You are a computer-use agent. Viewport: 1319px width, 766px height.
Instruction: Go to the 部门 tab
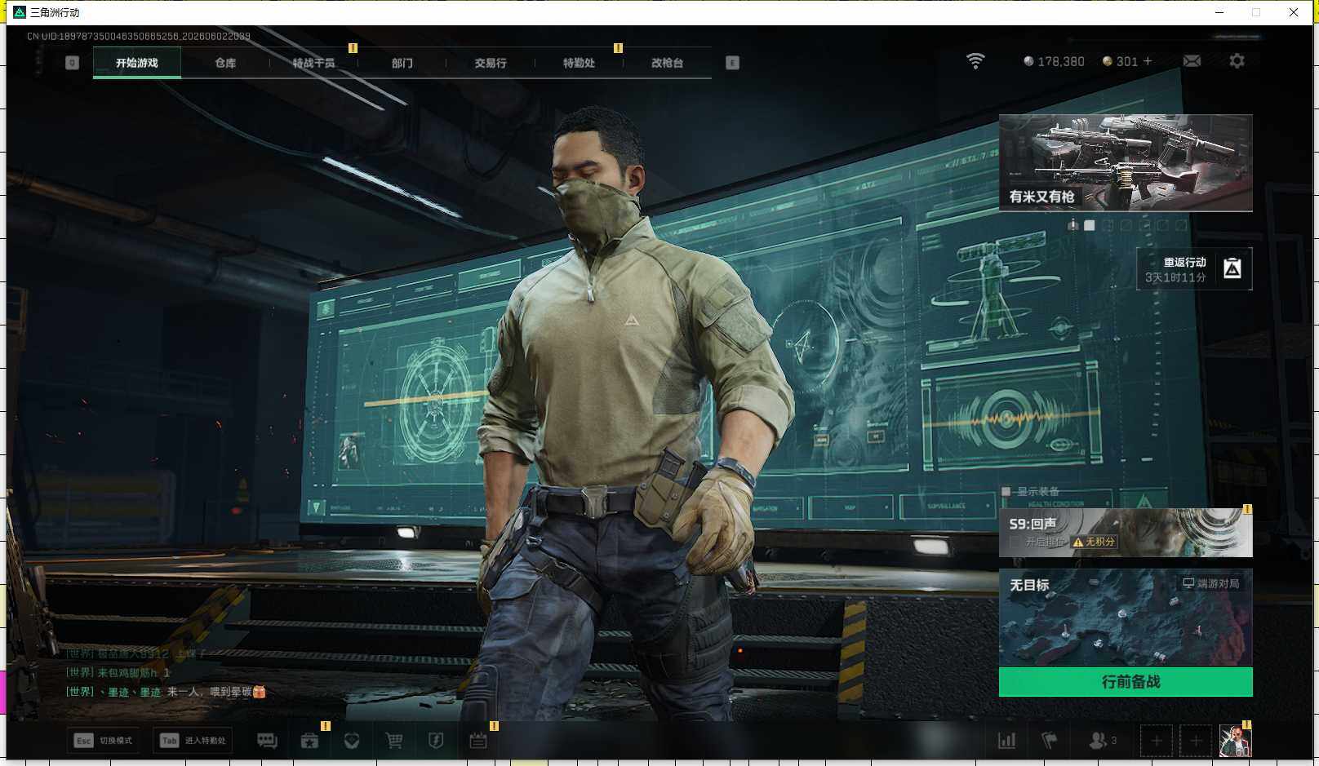402,63
